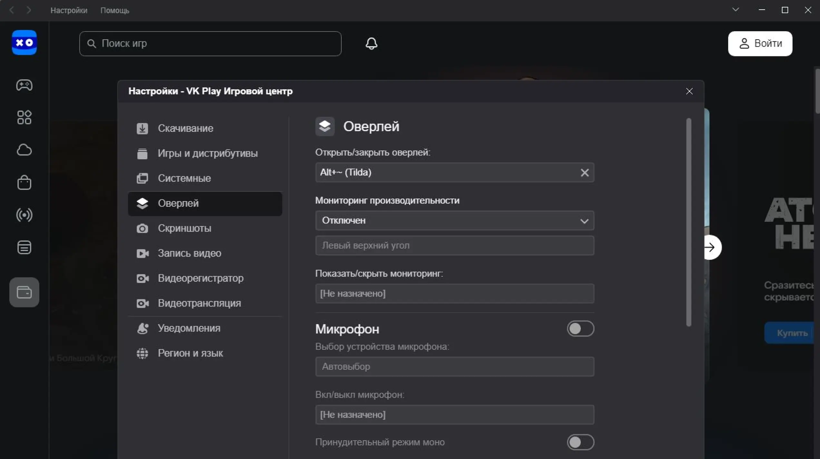Switch to the Запись видео settings tab
Image resolution: width=820 pixels, height=459 pixels.
click(189, 253)
